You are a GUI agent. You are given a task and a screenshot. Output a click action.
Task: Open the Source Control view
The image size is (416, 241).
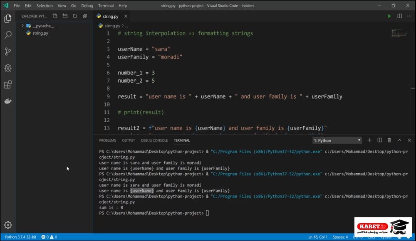coord(7,52)
